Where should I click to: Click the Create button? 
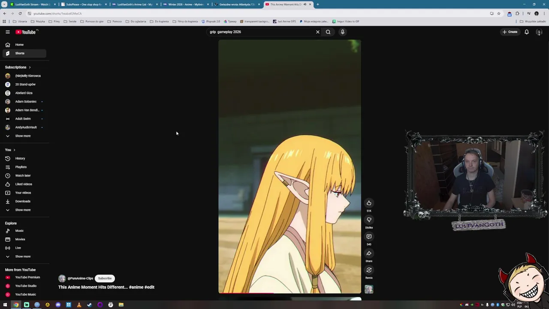[x=510, y=32]
